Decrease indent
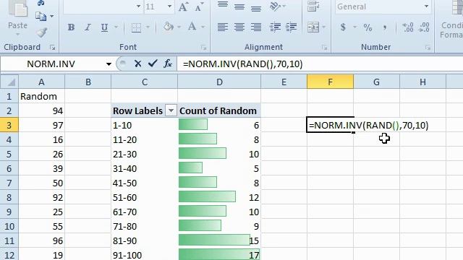The height and width of the screenshot is (260, 463). [x=275, y=27]
